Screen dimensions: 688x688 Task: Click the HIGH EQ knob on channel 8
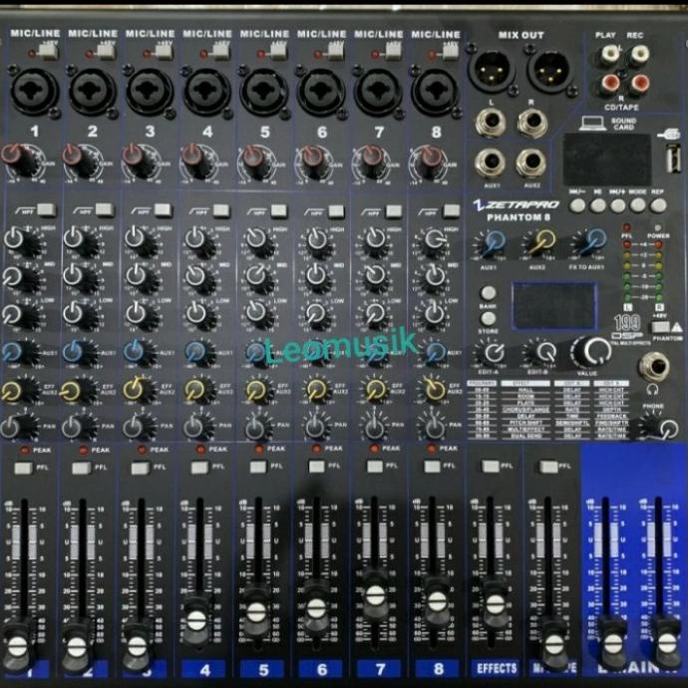[x=434, y=240]
